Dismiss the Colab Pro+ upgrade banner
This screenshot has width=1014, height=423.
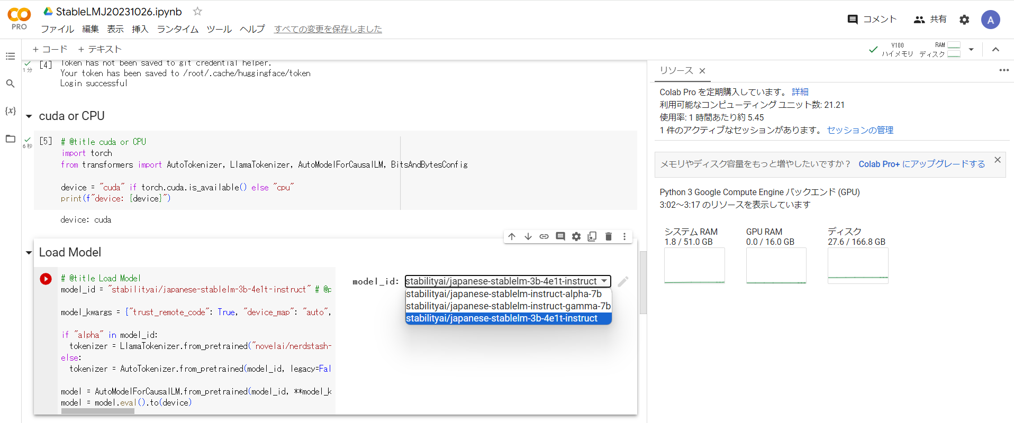998,160
